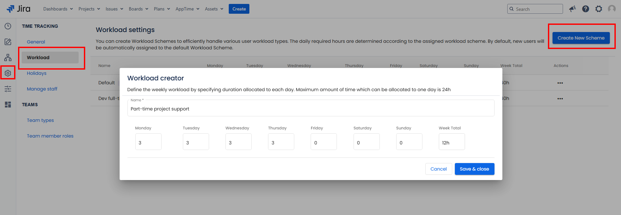Open the clock time tracking sidebar icon
Image resolution: width=621 pixels, height=215 pixels.
[x=8, y=26]
